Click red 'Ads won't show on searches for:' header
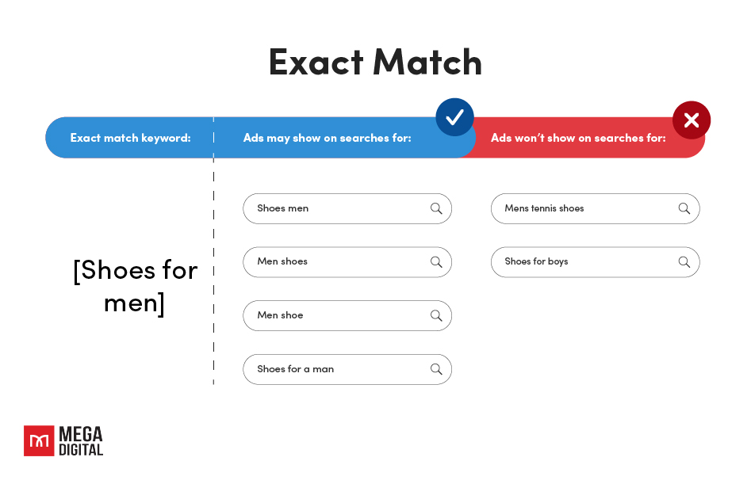The width and height of the screenshot is (751, 480). tap(578, 138)
